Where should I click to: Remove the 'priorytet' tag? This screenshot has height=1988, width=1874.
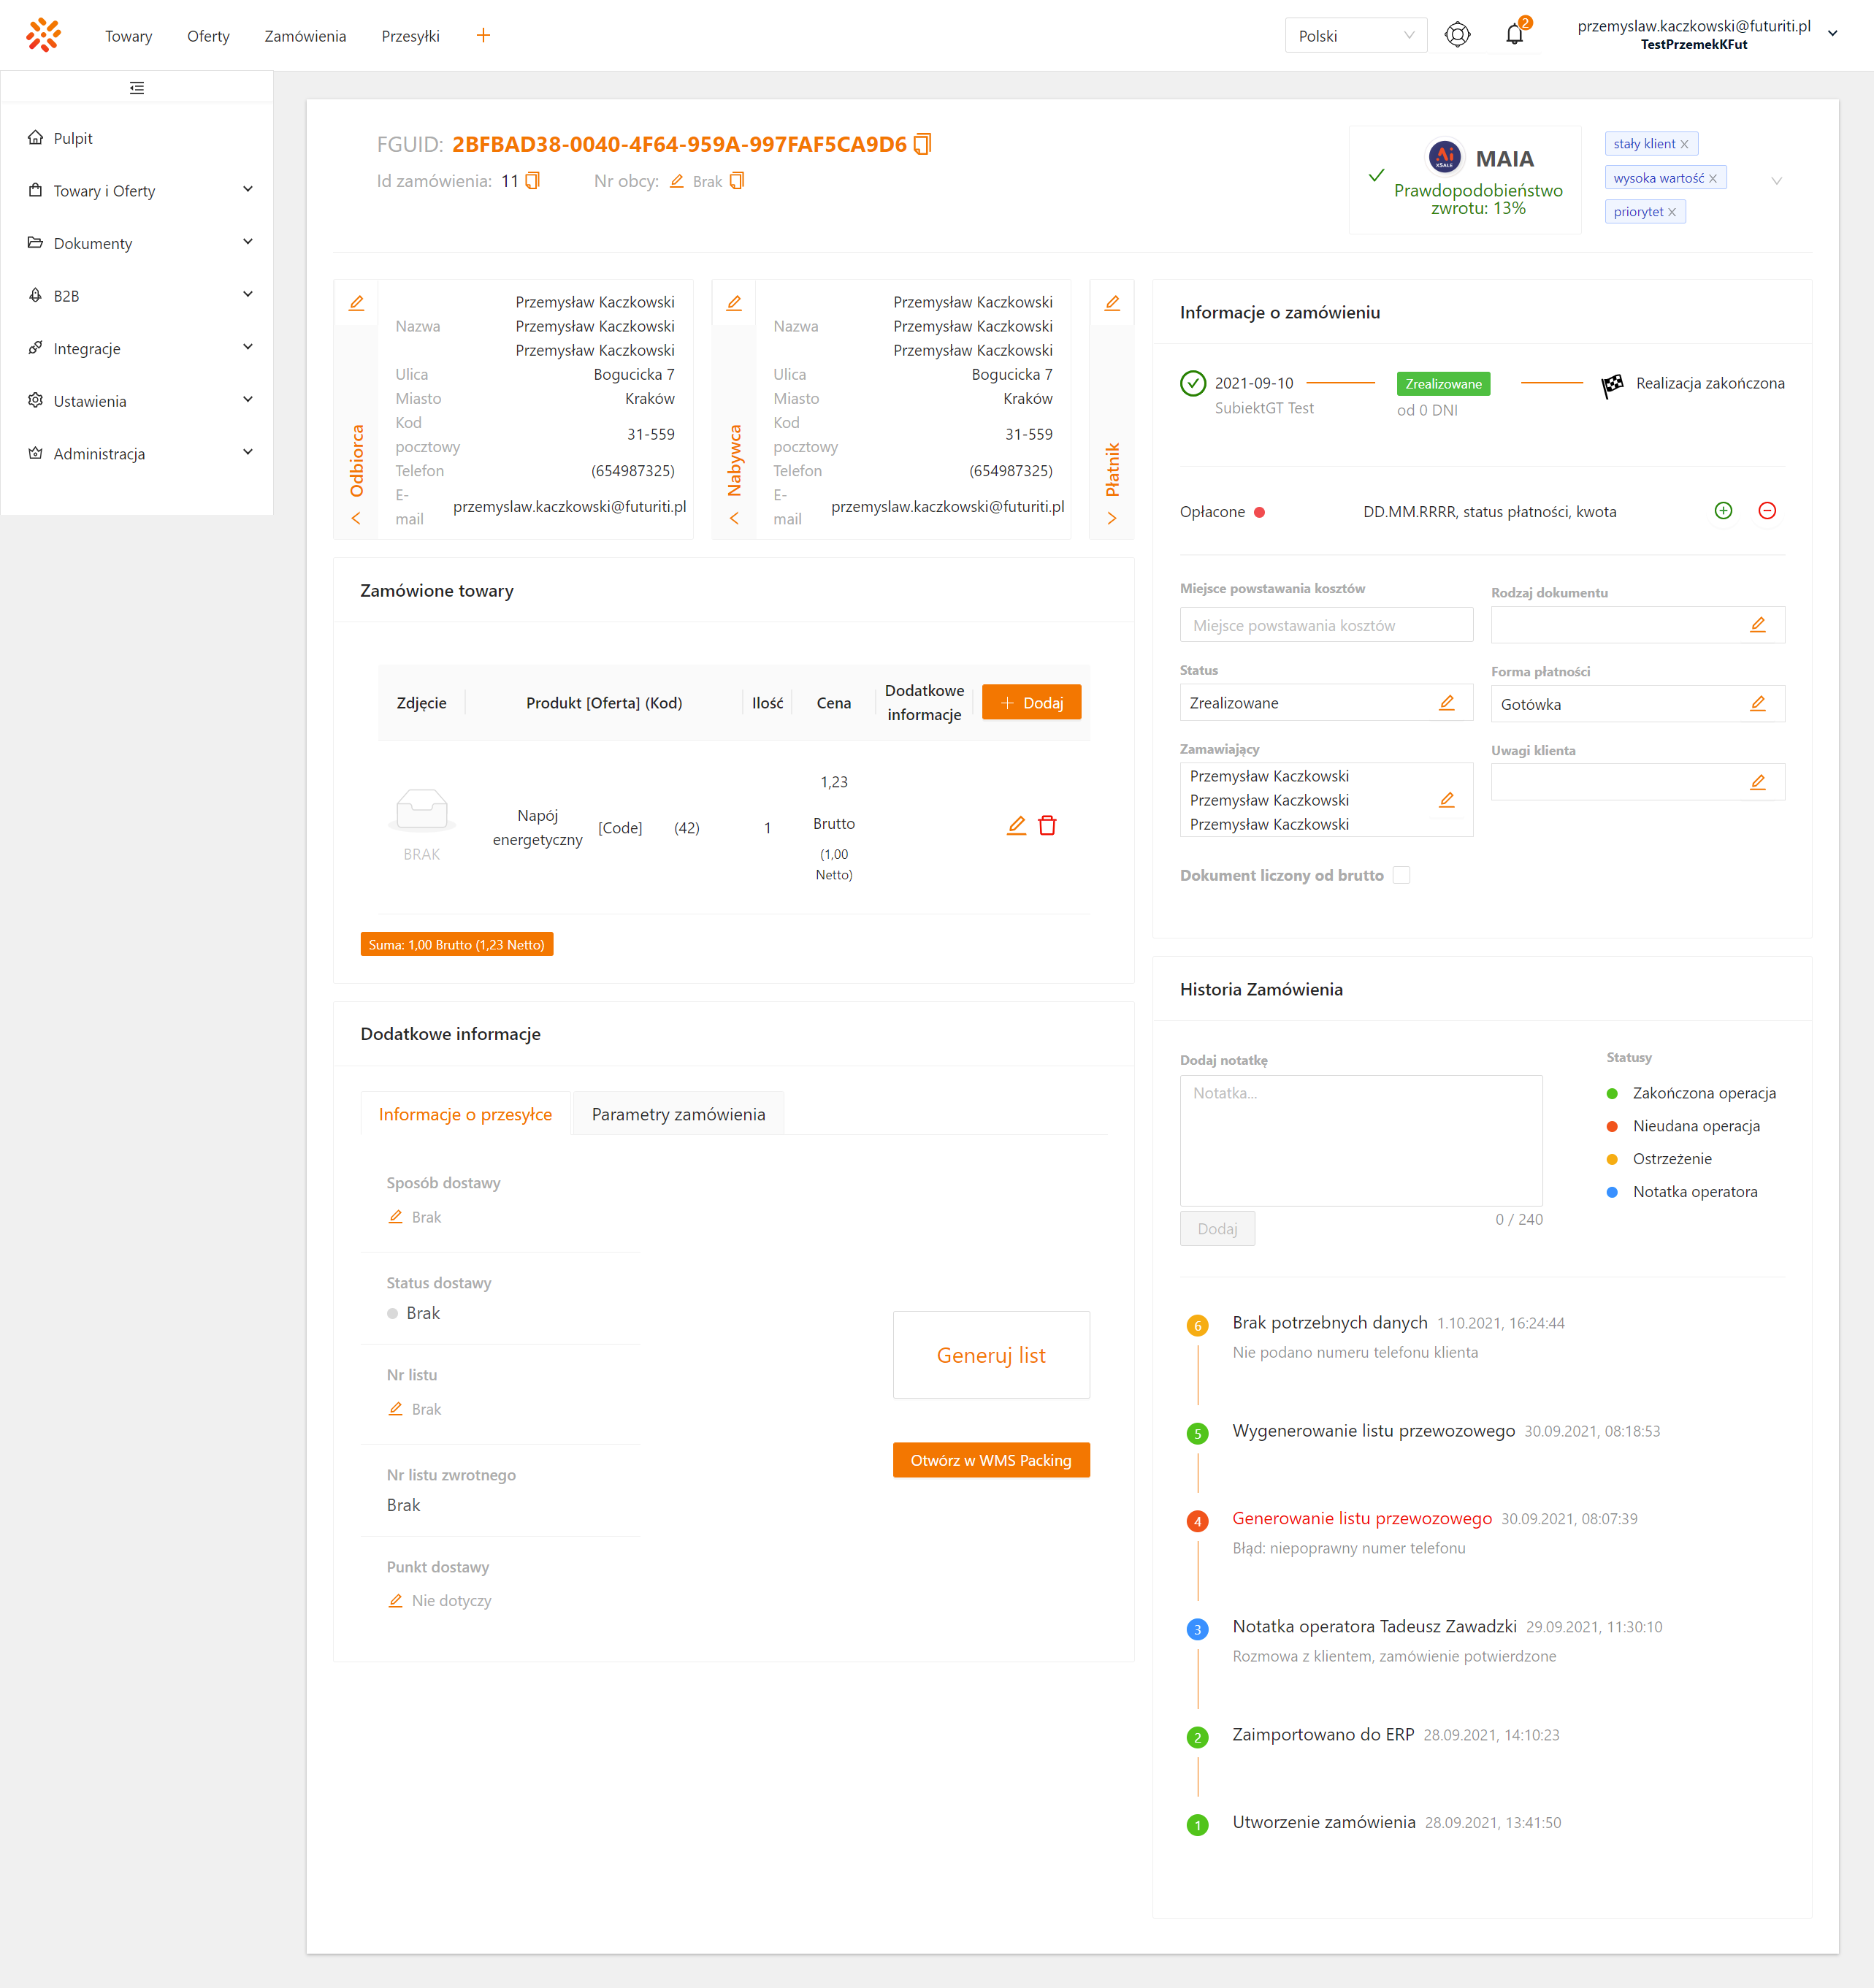[1672, 212]
